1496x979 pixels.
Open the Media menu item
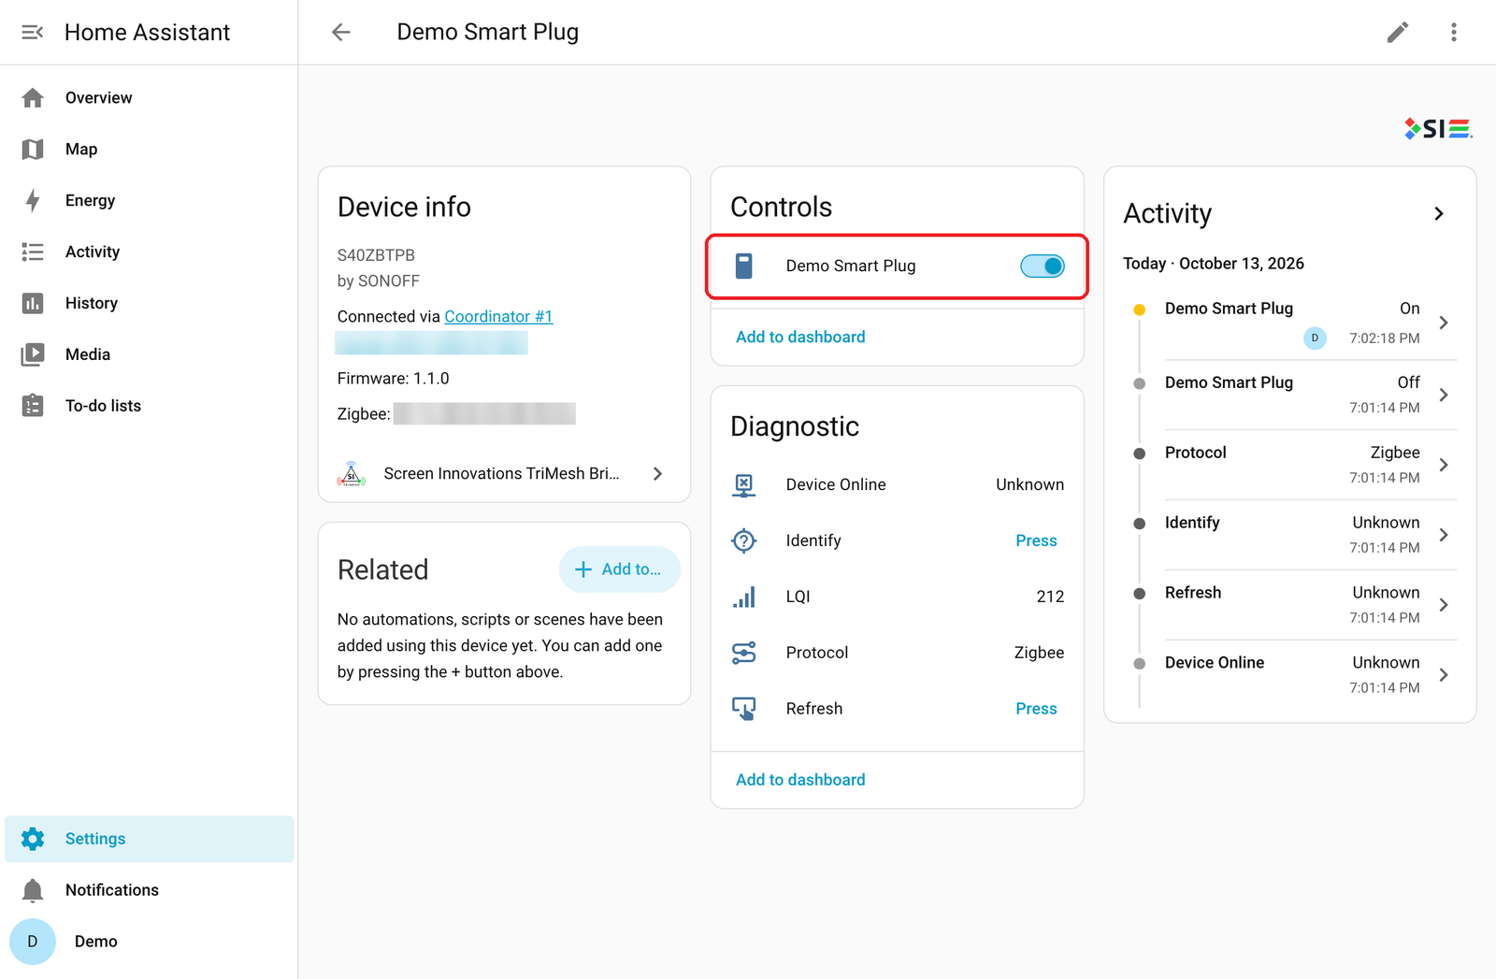click(150, 354)
